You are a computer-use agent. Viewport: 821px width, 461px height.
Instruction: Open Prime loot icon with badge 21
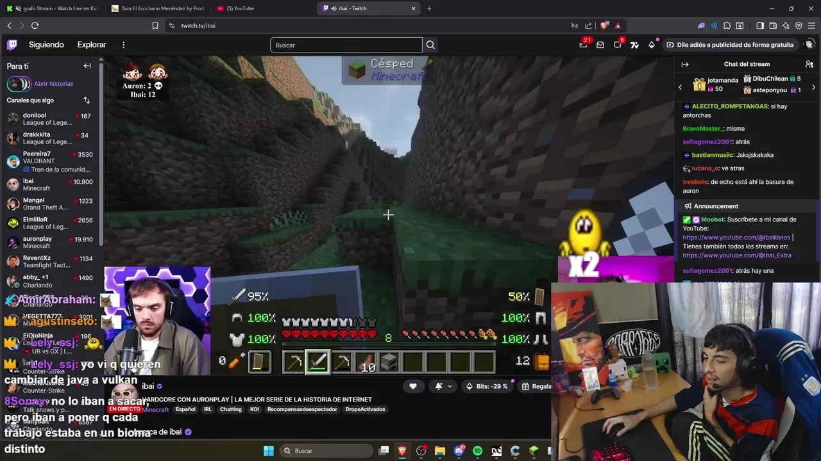(584, 44)
